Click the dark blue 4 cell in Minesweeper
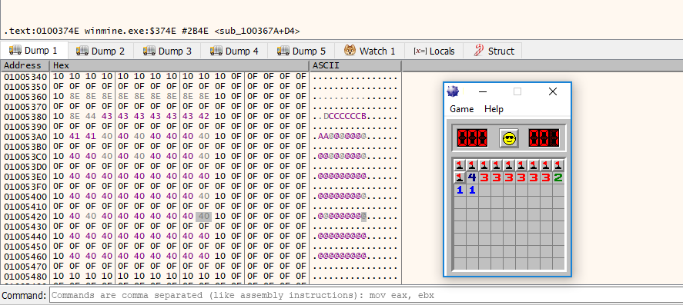683x305 pixels. 472,177
